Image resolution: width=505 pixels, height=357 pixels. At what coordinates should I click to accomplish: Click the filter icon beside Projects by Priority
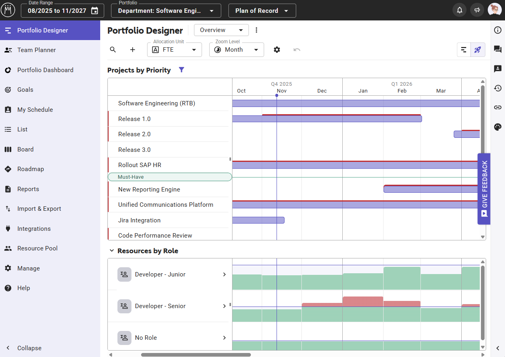182,70
